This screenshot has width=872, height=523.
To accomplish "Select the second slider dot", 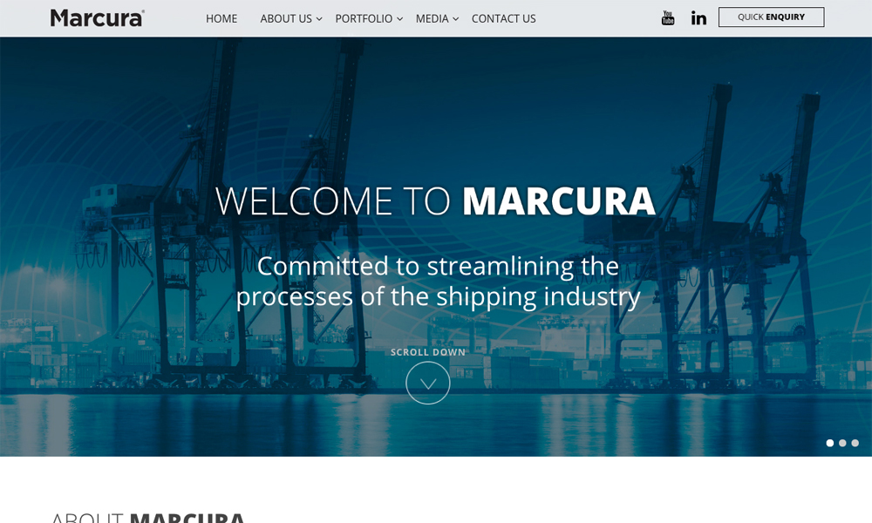I will pyautogui.click(x=842, y=443).
